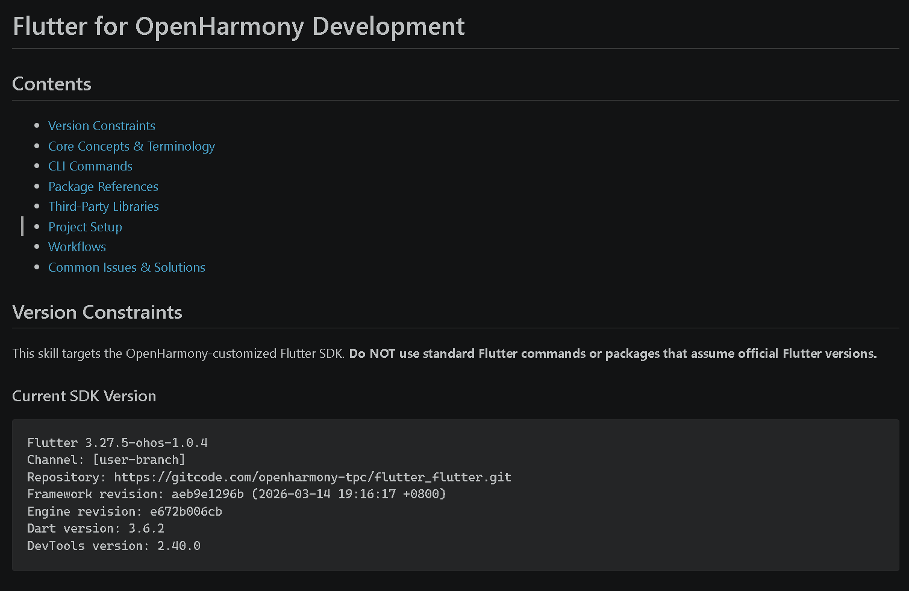Open the Package References link
The height and width of the screenshot is (591, 909).
click(x=103, y=187)
